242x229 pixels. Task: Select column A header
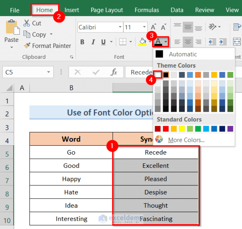pyautogui.click(x=22, y=88)
